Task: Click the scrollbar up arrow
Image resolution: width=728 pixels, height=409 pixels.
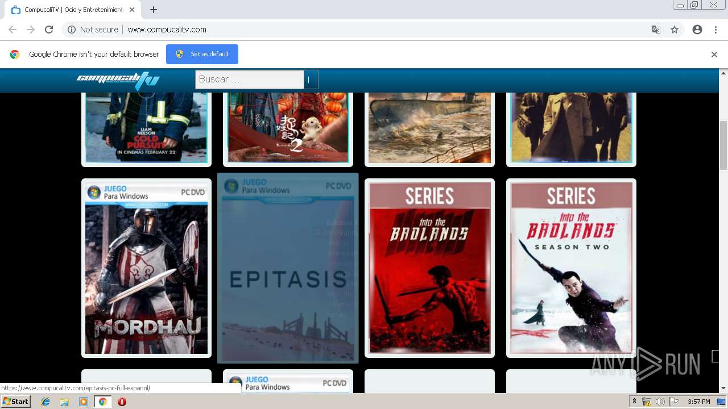Action: tap(723, 73)
